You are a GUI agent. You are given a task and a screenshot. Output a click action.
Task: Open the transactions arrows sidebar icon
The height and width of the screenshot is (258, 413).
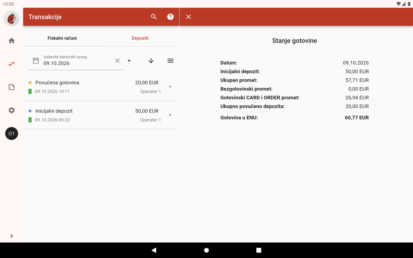12,64
